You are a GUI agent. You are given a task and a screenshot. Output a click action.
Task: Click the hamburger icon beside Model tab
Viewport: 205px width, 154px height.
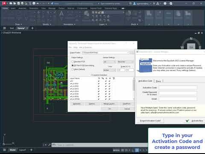click(x=5, y=150)
